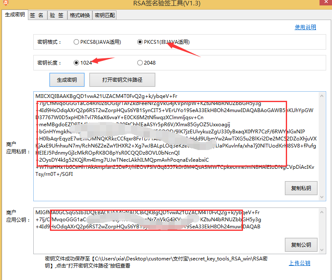This screenshot has height=280, width=332.
Task: Select PKCS1(非JAVA适用) key format
Action: (140, 42)
